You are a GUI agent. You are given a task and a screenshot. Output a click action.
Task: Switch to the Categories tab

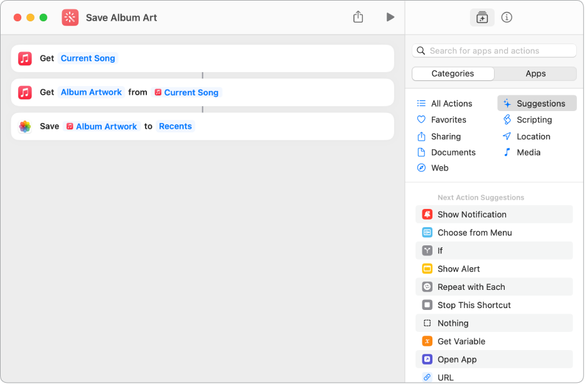click(x=453, y=73)
